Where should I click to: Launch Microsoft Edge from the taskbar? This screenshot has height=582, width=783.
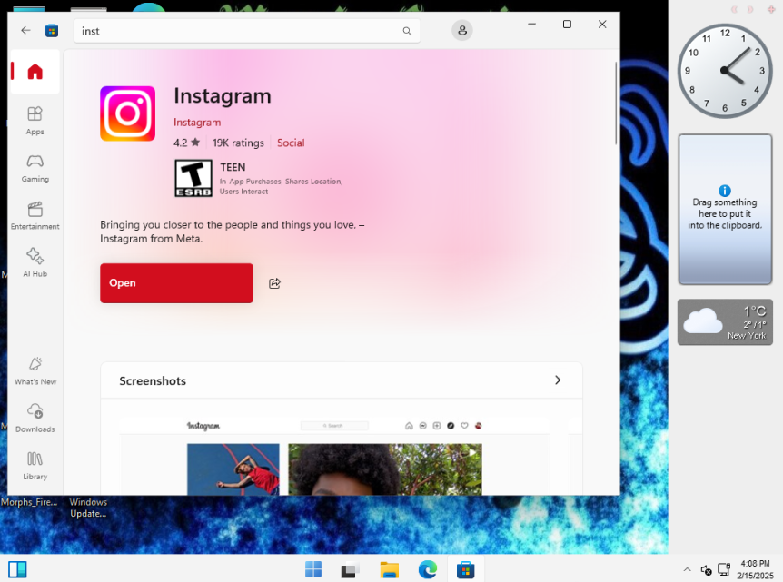[428, 569]
